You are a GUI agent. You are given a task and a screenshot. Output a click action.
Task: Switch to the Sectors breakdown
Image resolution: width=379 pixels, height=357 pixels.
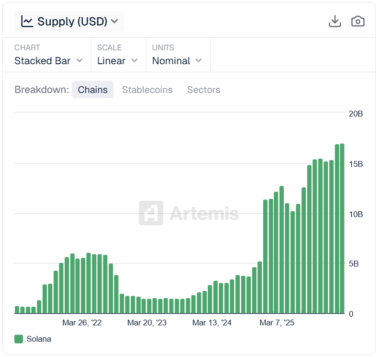tap(204, 90)
